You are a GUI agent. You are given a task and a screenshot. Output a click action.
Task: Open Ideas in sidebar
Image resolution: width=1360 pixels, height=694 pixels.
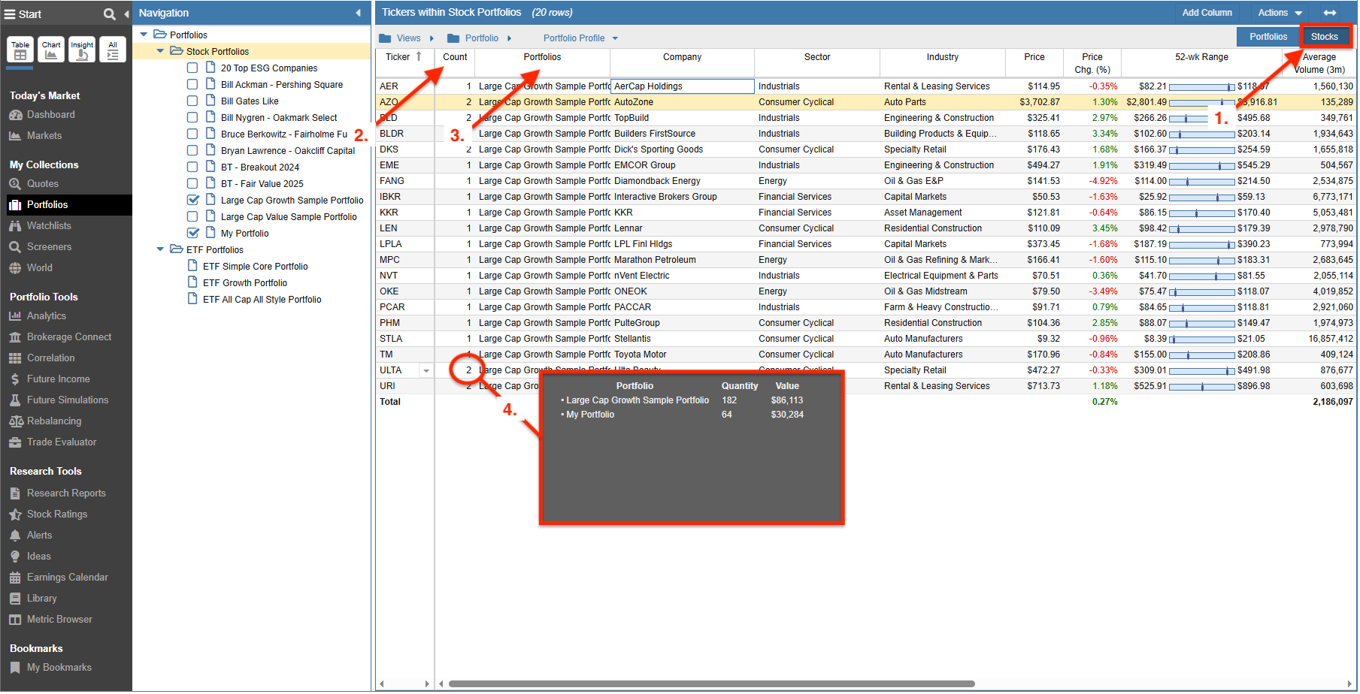[x=39, y=557]
